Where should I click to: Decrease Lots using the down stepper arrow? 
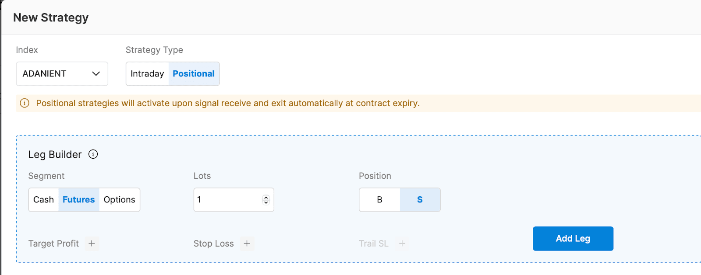[266, 202]
